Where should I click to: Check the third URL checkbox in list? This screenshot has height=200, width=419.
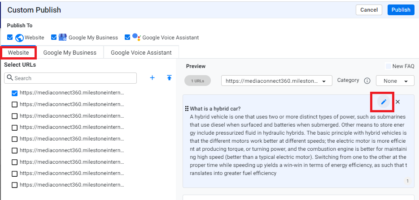click(15, 116)
